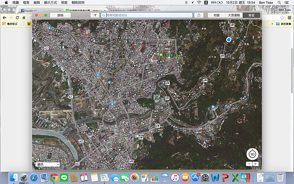Open the 編輯 menu
294x184 pixels.
[x=37, y=2]
